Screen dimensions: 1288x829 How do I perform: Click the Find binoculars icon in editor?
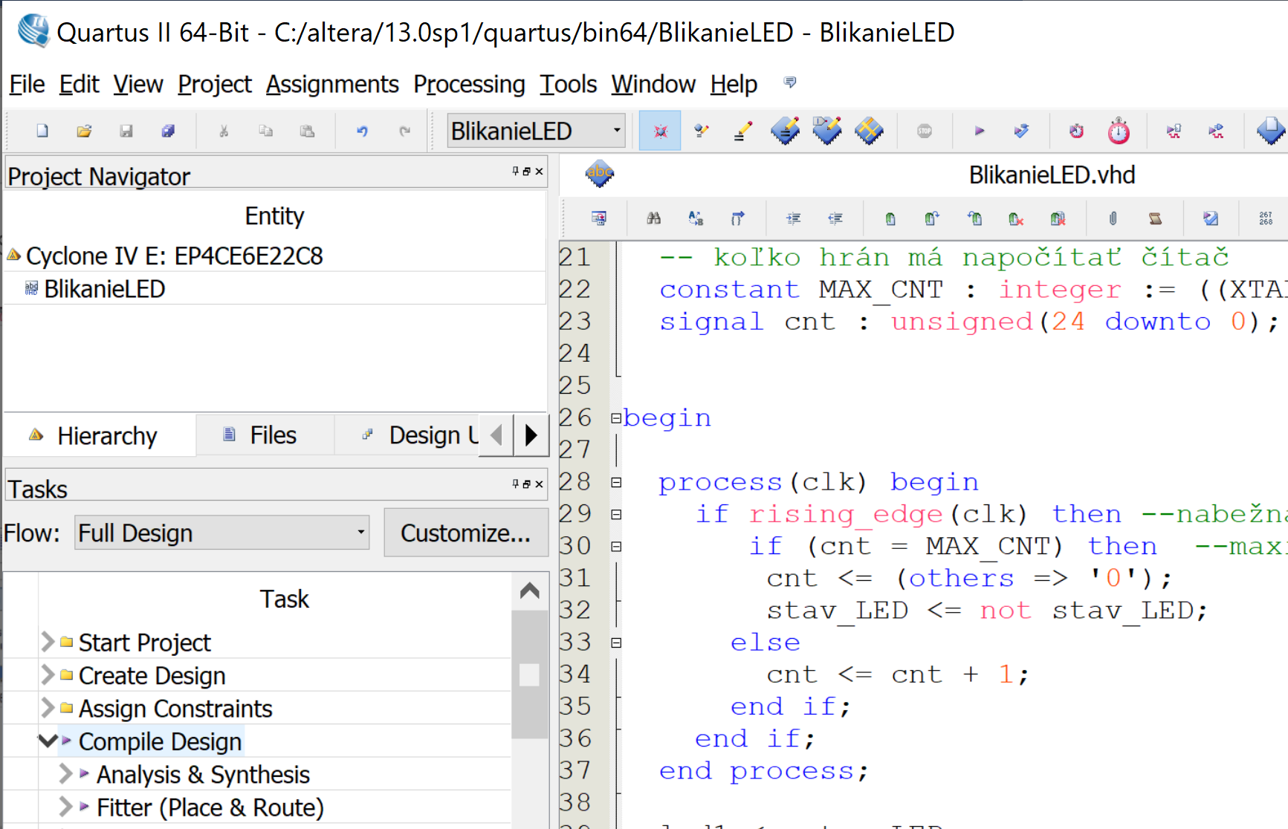pyautogui.click(x=653, y=218)
